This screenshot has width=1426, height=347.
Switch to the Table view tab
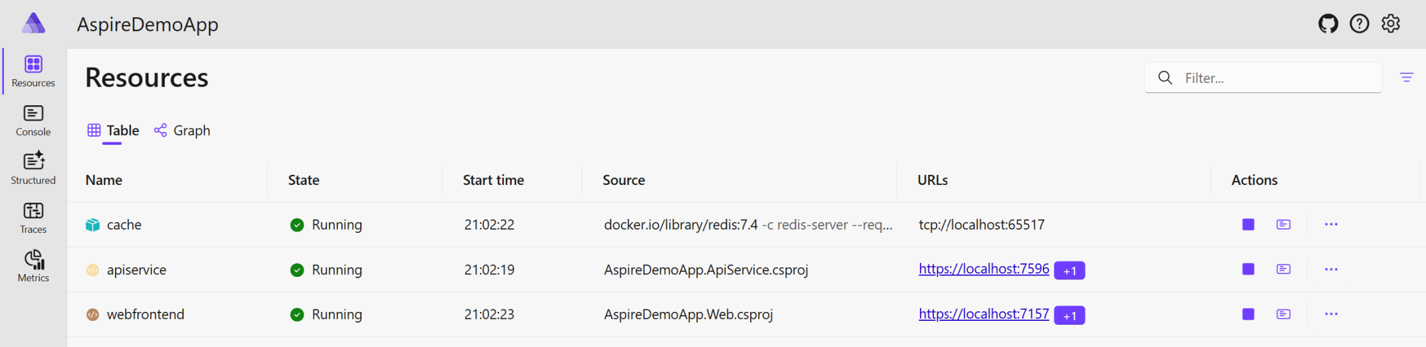[113, 131]
